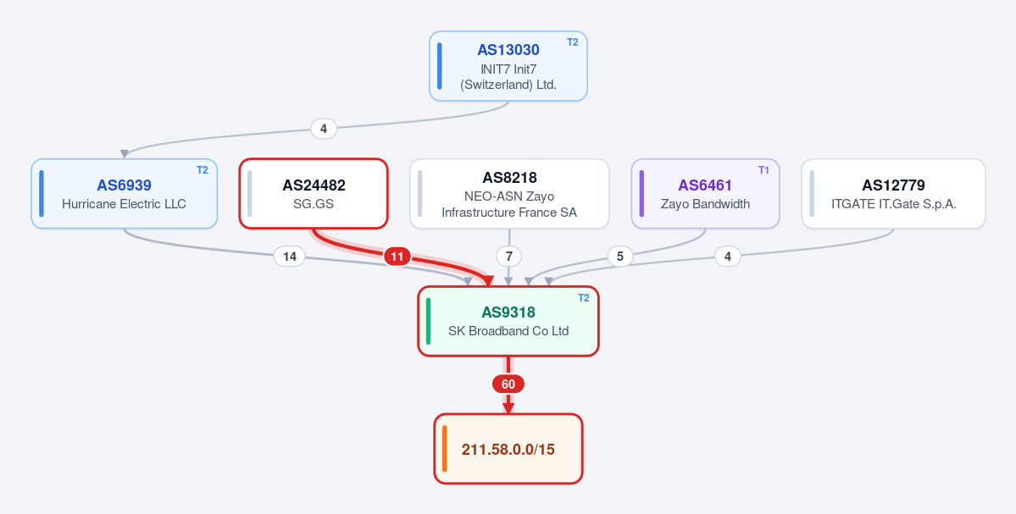
Task: Select the AS9318 SK Broadband node
Action: click(508, 321)
